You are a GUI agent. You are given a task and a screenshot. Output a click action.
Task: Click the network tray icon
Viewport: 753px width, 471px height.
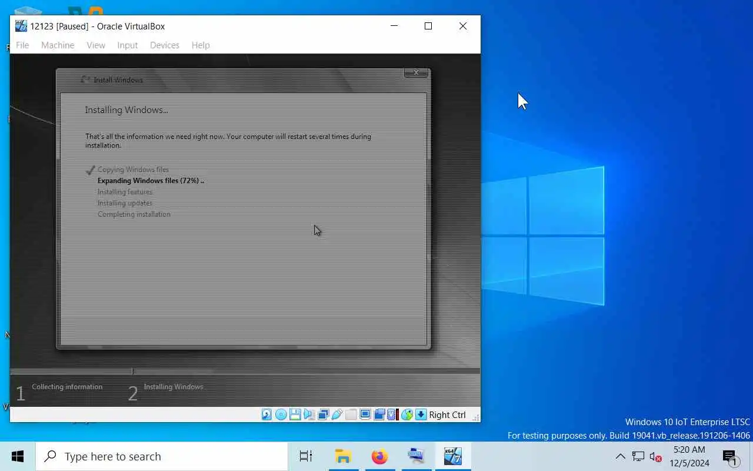(638, 456)
